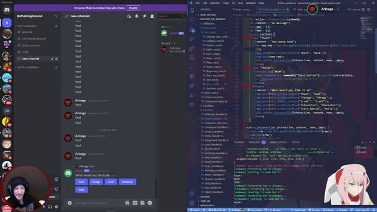Open Discord user settings gear
The height and width of the screenshot is (212, 377).
click(57, 207)
